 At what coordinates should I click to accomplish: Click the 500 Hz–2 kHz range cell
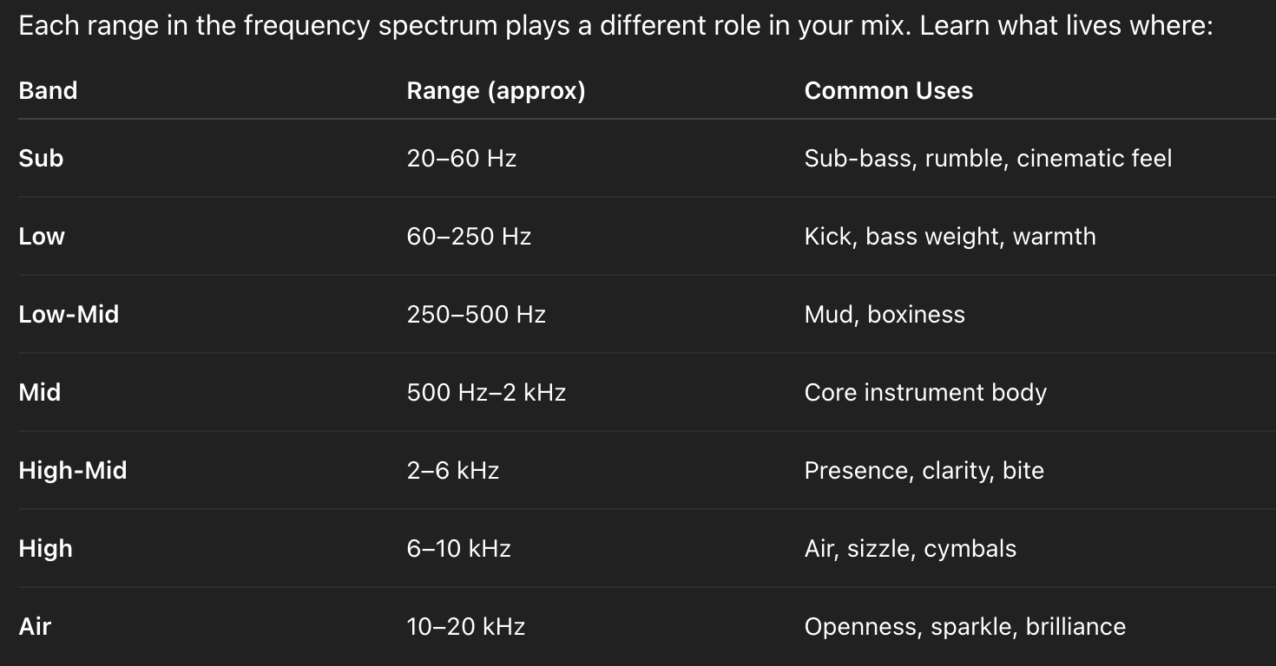tap(486, 393)
